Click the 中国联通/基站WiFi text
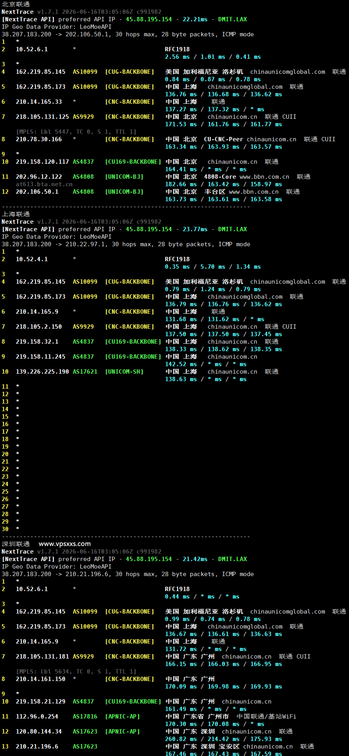This screenshot has width=349, height=756. point(266,717)
